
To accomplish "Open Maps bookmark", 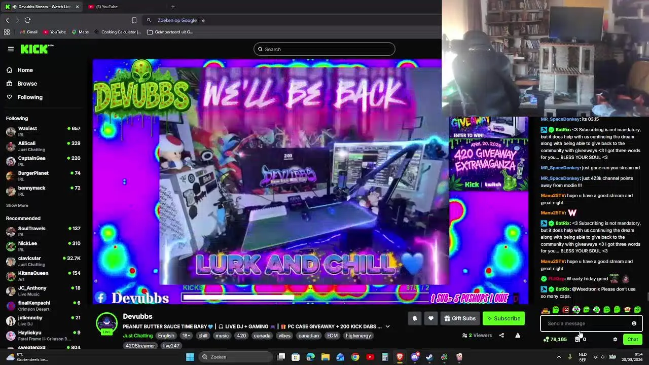I will (x=80, y=32).
